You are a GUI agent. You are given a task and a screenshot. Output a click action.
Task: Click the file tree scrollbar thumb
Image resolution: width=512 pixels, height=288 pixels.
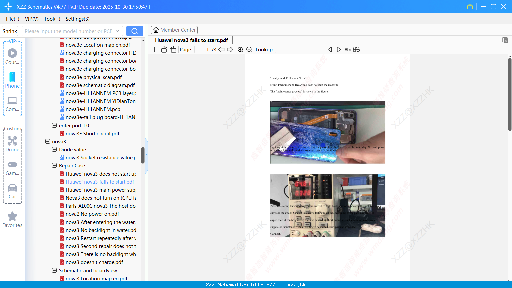point(143,155)
